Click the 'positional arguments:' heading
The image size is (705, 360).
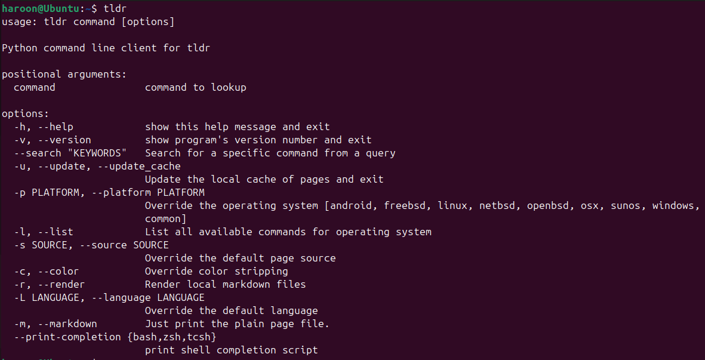pyautogui.click(x=64, y=74)
